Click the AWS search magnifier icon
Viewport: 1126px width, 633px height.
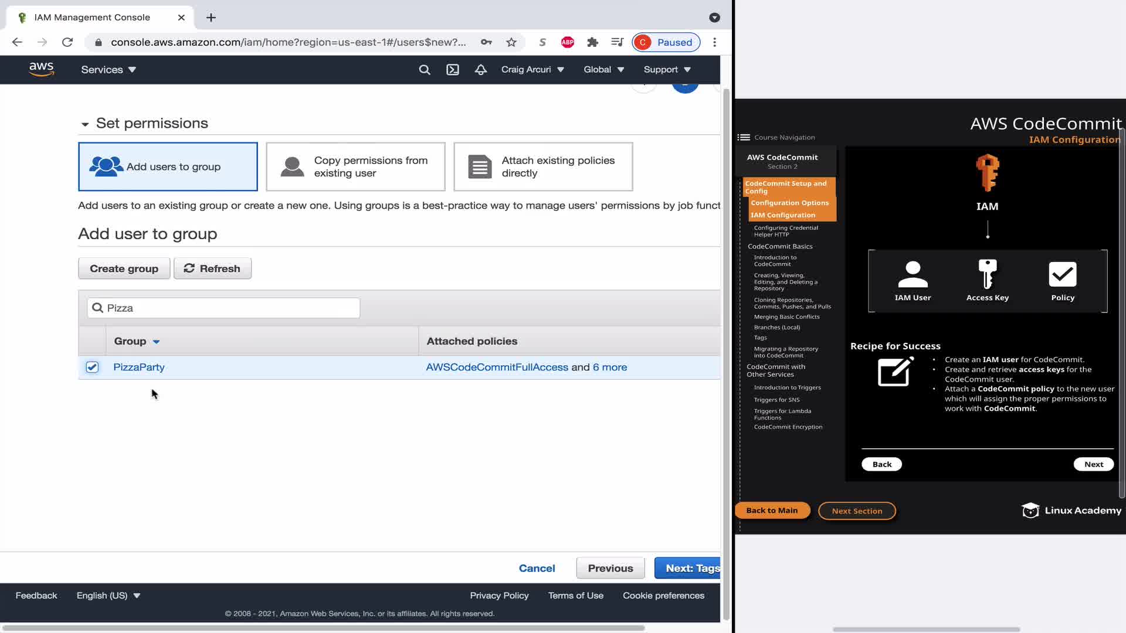click(x=425, y=70)
